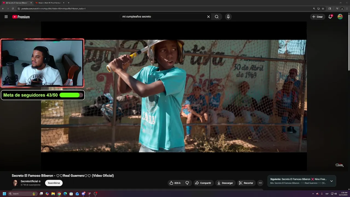
Task: Go to YouTube Premium home logo
Action: pyautogui.click(x=21, y=17)
